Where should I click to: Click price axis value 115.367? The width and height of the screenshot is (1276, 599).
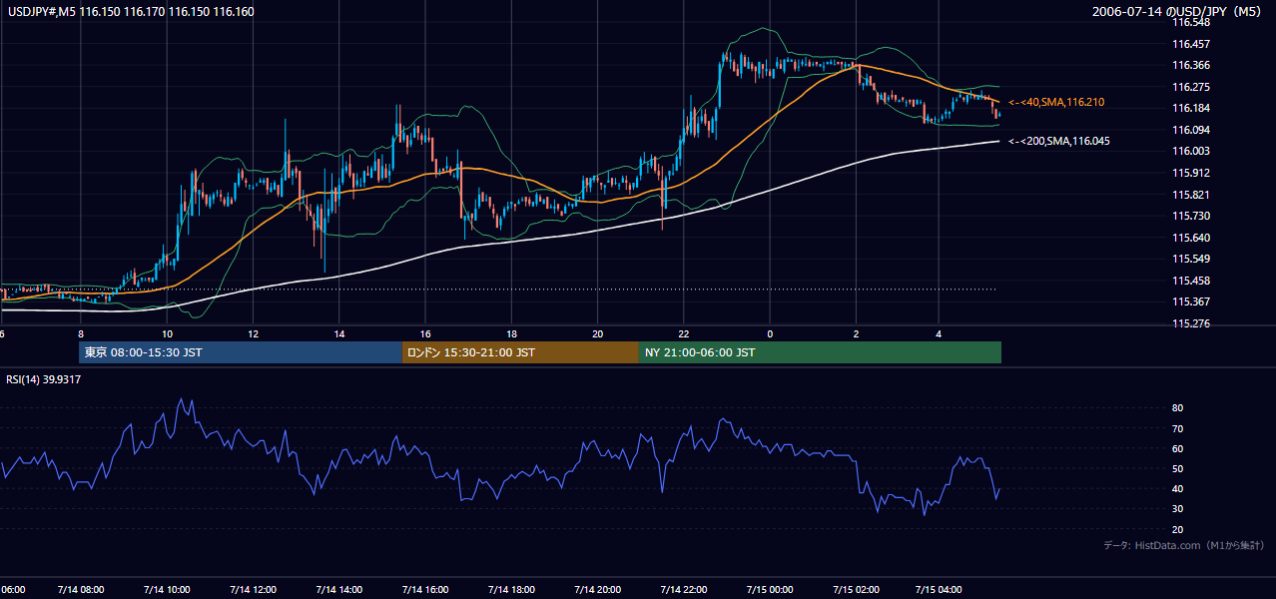coord(1192,301)
